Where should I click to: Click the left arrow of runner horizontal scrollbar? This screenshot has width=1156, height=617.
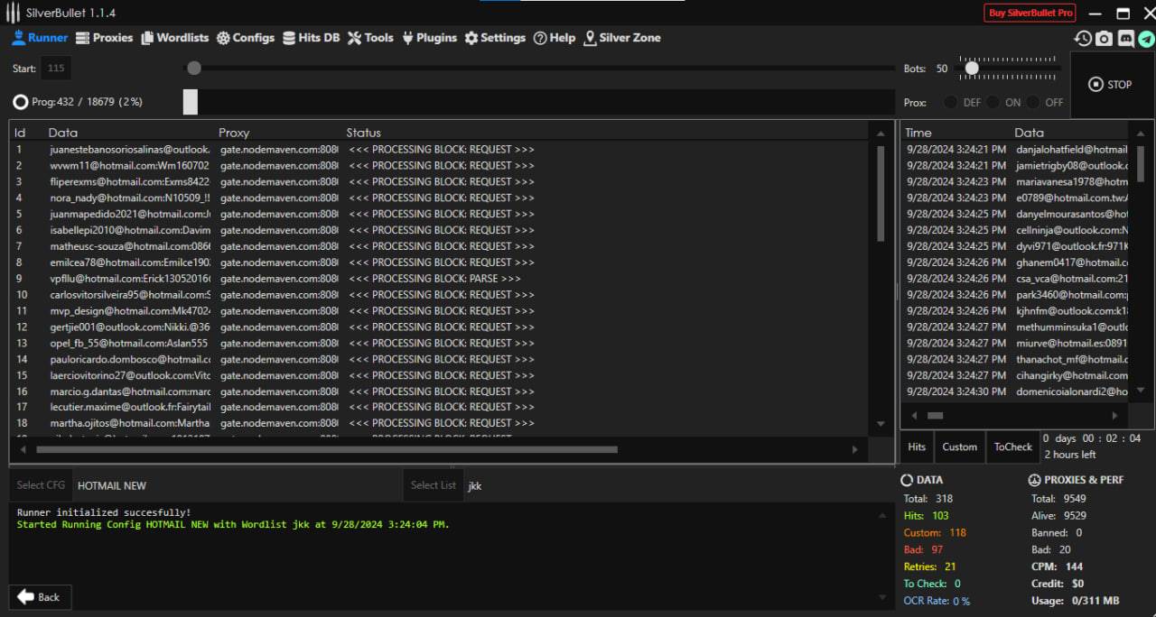point(24,449)
